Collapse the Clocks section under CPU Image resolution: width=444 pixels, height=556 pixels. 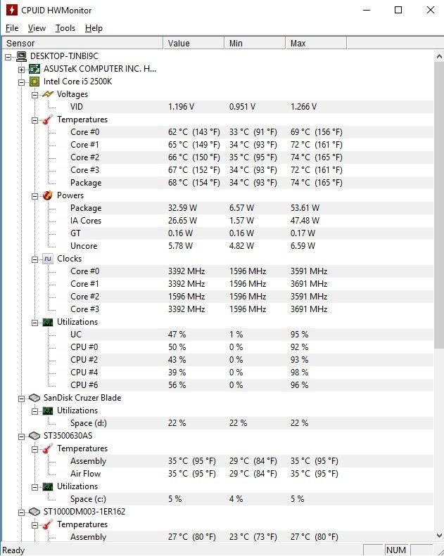coord(34,259)
